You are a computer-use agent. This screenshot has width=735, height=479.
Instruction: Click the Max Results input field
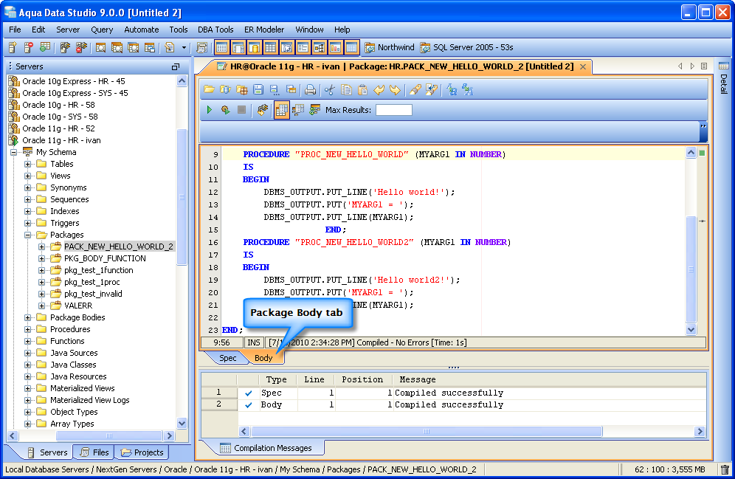[x=393, y=110]
